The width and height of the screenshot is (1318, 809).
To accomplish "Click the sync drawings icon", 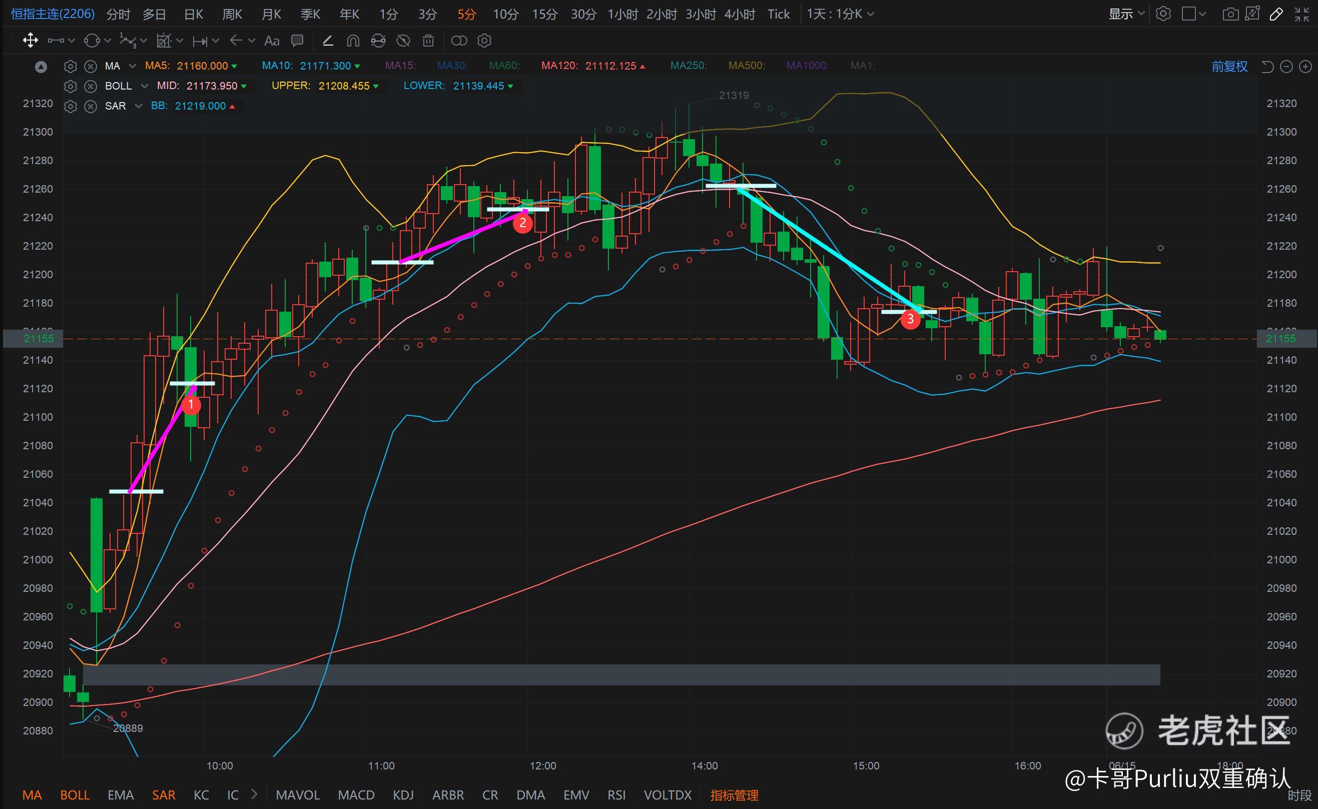I will [x=378, y=41].
